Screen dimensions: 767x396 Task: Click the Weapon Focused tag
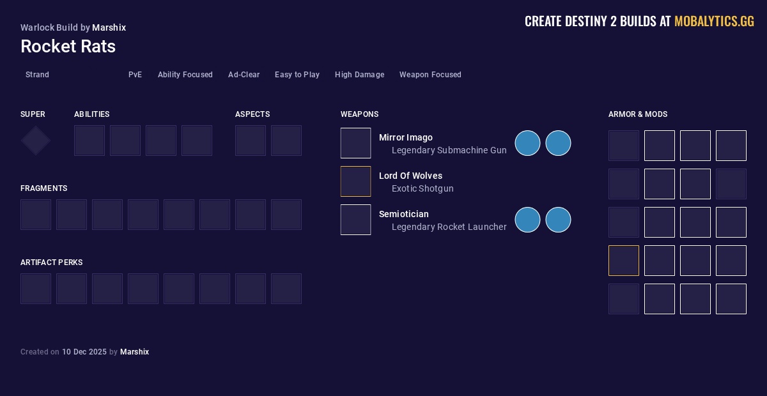[x=430, y=75]
